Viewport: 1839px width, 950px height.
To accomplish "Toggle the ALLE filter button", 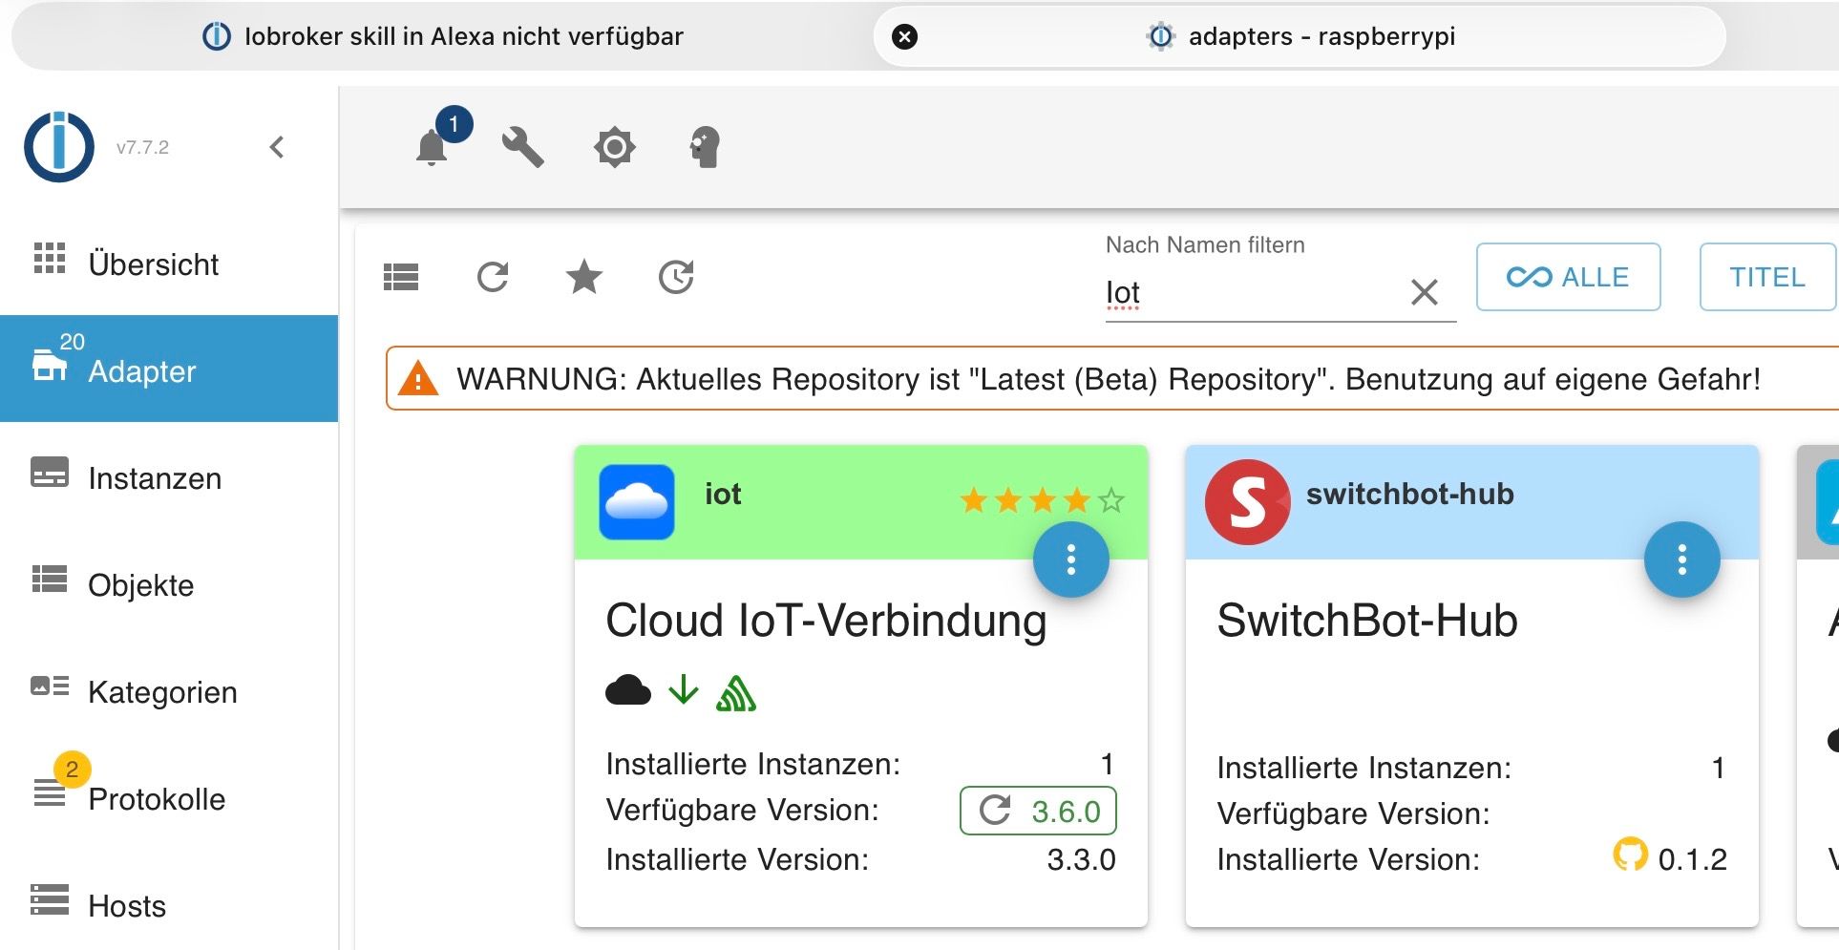I will point(1568,277).
